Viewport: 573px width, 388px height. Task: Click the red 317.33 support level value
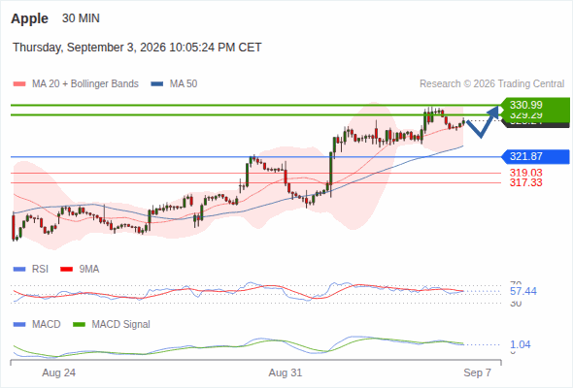[525, 183]
